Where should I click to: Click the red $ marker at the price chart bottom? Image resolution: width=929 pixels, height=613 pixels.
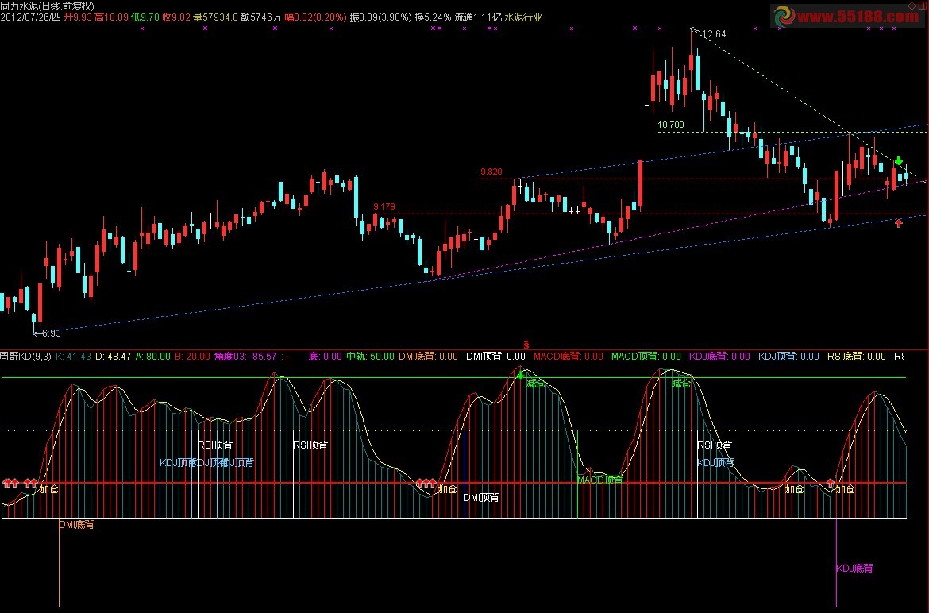[x=526, y=345]
